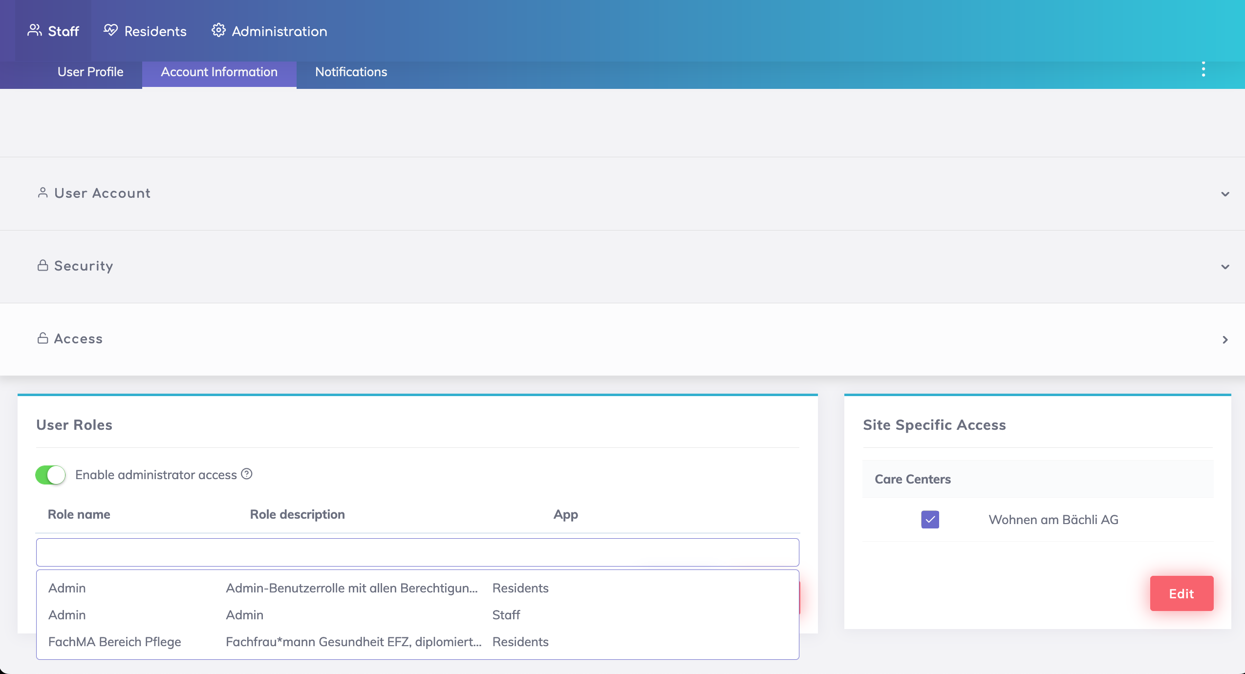
Task: Click the Residents heartbeat icon
Action: coord(110,30)
